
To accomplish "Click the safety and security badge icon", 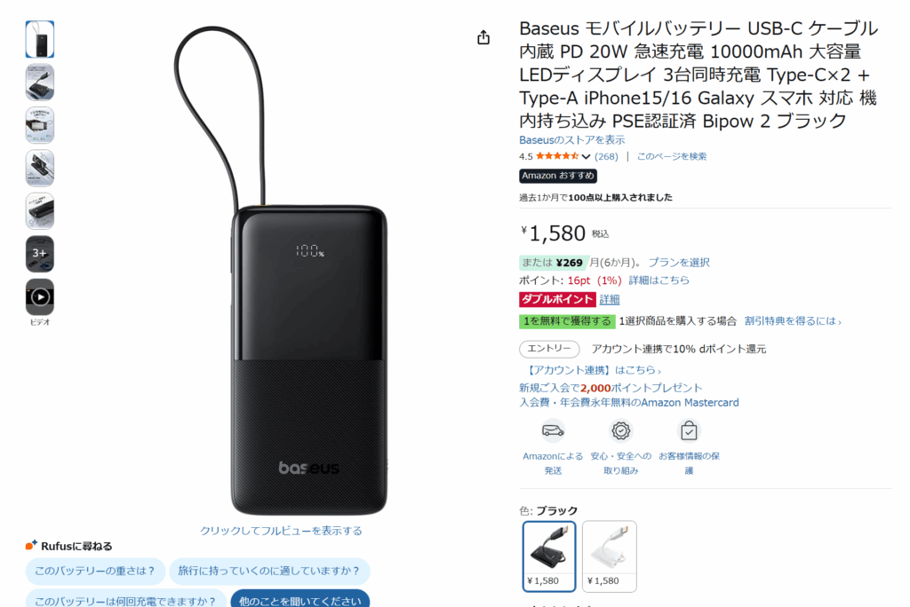I will pos(621,430).
